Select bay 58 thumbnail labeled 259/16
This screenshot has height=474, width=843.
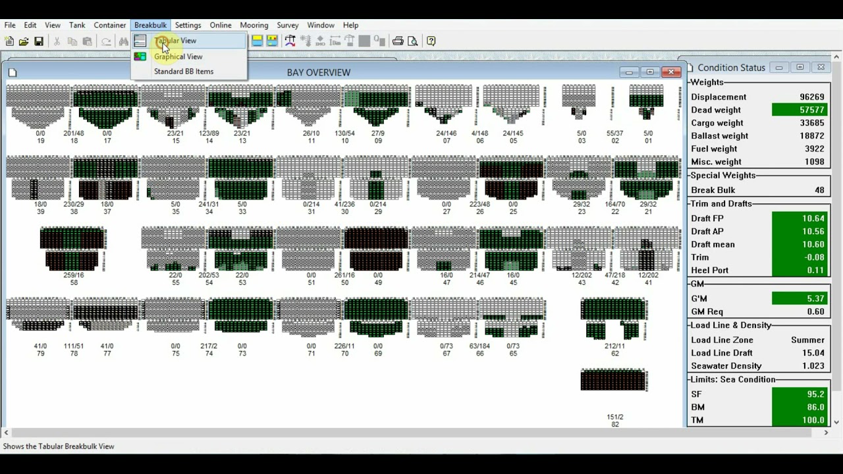coord(73,249)
